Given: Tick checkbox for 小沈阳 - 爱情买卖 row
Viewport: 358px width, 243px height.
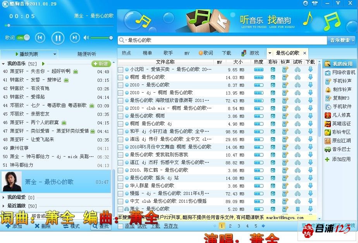Looking at the screenshot, I should (x=120, y=70).
